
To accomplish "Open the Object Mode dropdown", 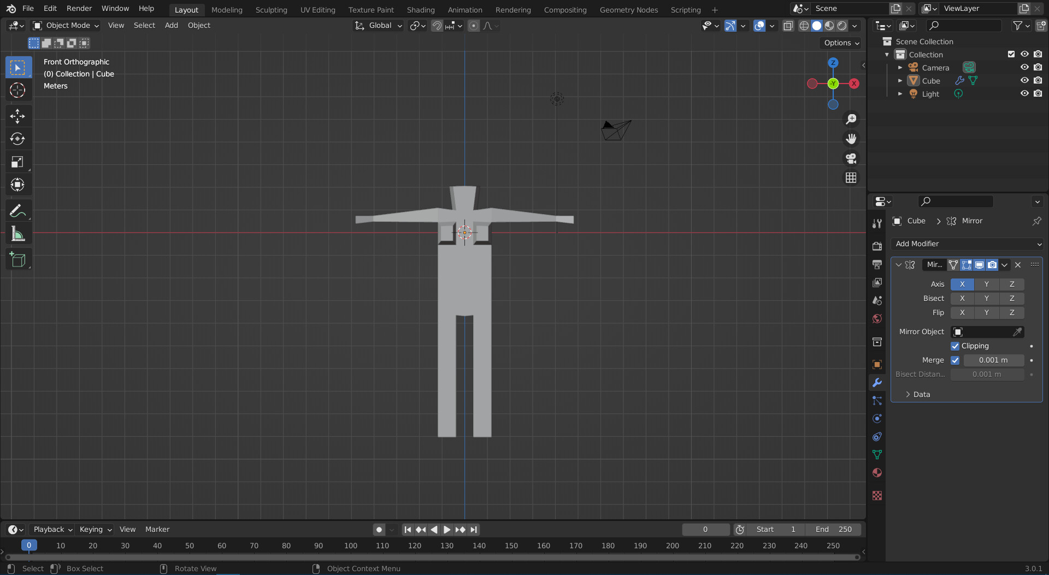I will [65, 25].
